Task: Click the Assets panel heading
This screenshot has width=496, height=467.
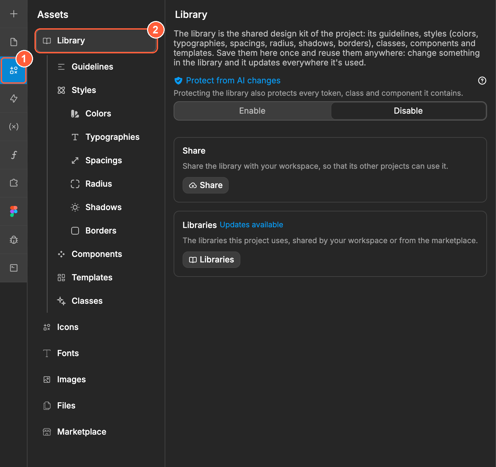Action: click(x=53, y=14)
